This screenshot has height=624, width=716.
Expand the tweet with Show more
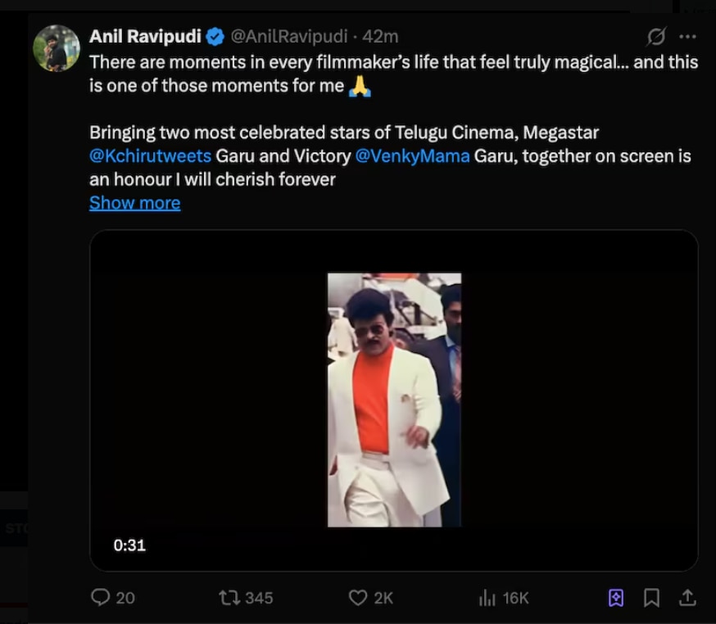click(134, 203)
